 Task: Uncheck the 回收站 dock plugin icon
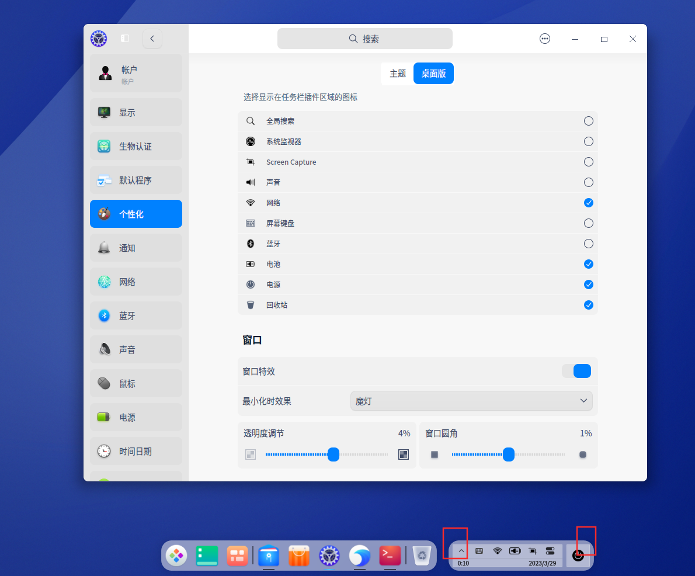click(x=589, y=305)
